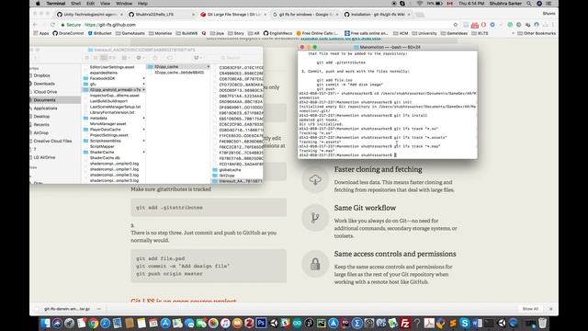Screen dimensions: 588x331
Task: Select iCloud Drive in Finder sidebar
Action: click(x=55, y=92)
